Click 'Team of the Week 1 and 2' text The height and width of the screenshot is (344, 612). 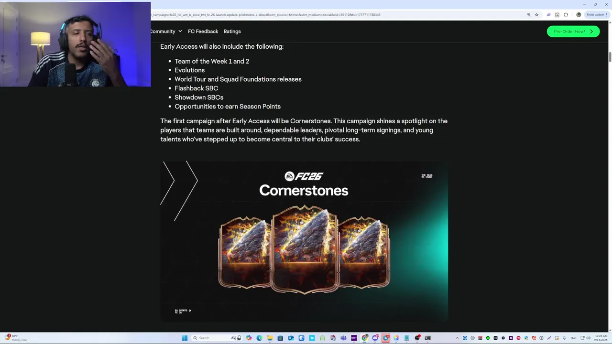tap(212, 61)
